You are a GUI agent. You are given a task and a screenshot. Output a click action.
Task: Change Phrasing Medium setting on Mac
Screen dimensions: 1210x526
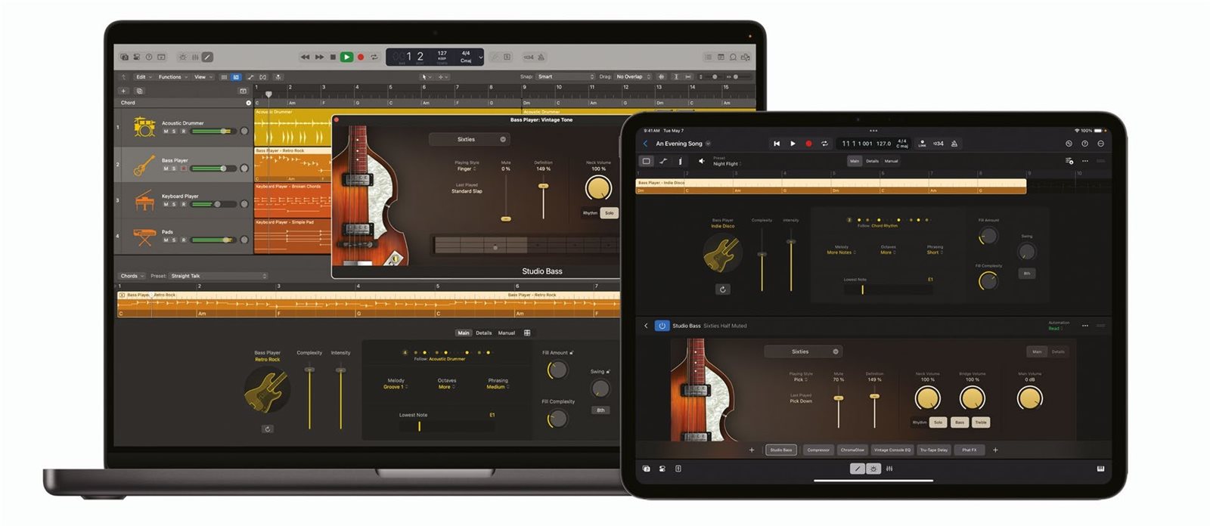tap(498, 387)
